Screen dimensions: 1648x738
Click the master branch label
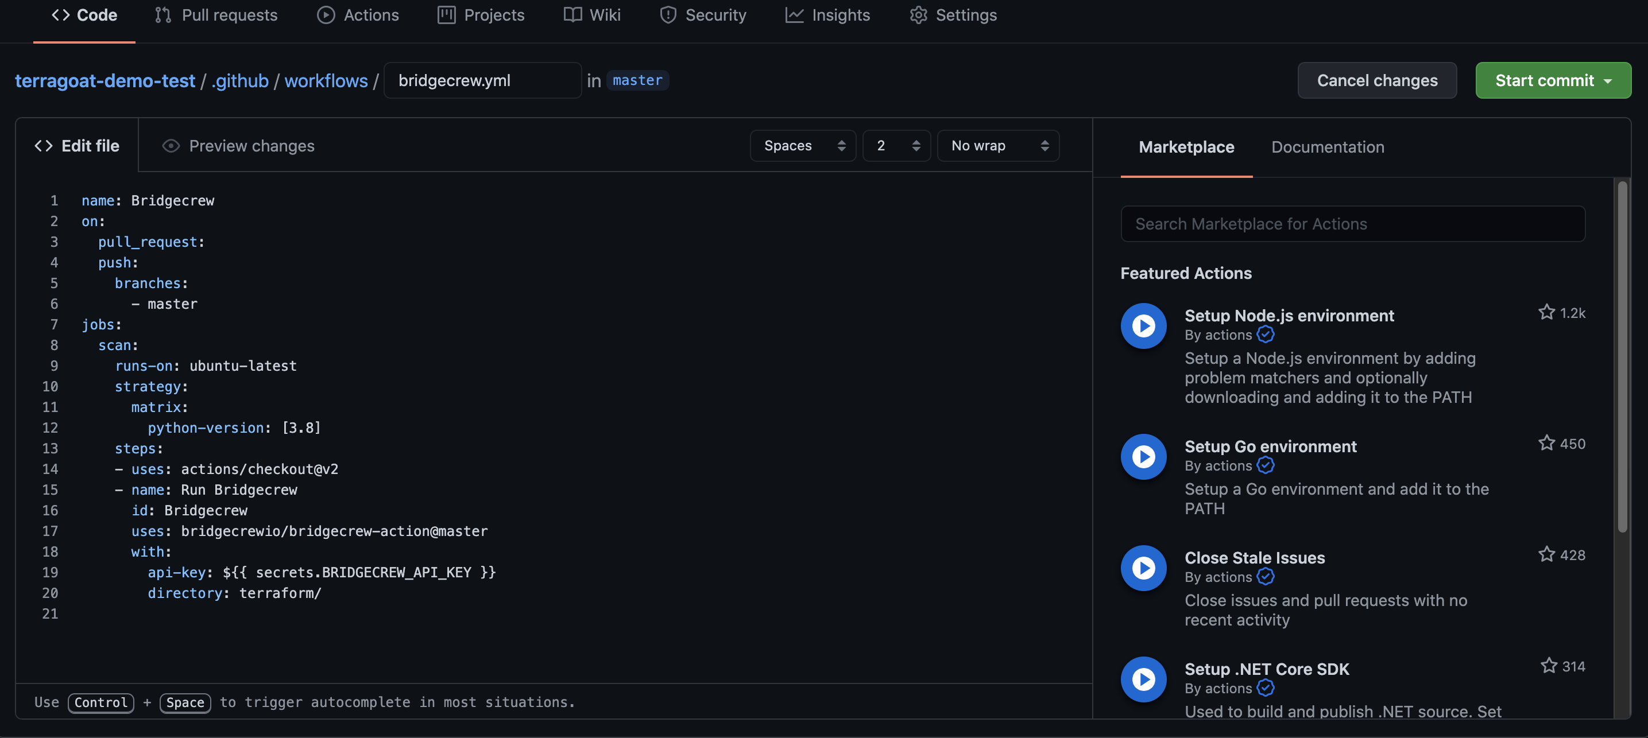[x=637, y=80]
